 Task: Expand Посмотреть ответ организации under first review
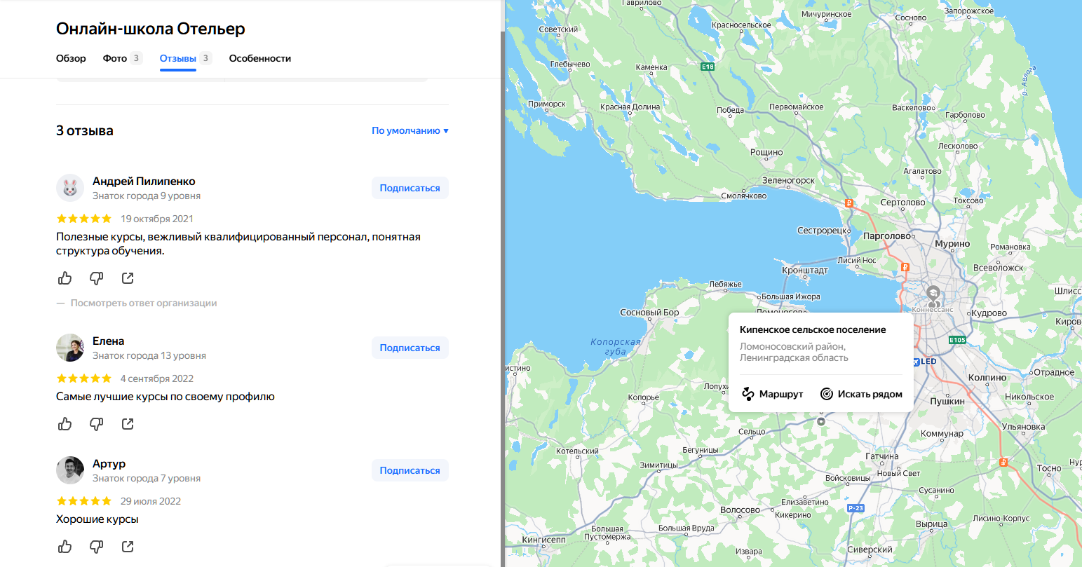[x=143, y=303]
